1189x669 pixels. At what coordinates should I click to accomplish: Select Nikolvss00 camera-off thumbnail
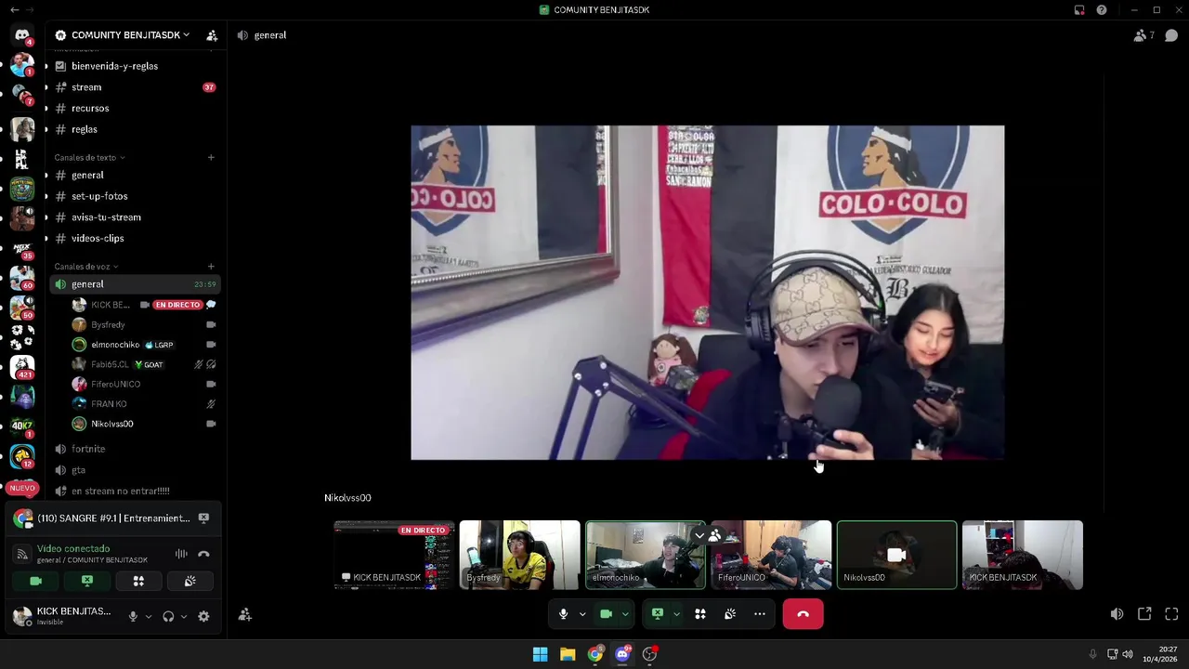coord(896,555)
